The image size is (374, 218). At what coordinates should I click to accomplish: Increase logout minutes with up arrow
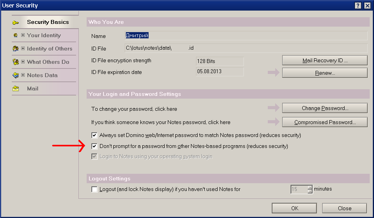[x=310, y=187]
